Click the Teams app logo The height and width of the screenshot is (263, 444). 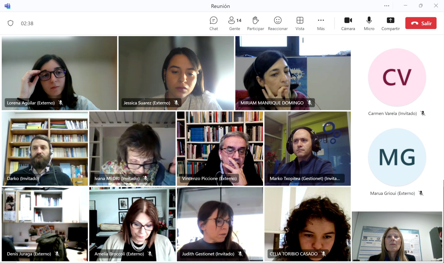7,6
